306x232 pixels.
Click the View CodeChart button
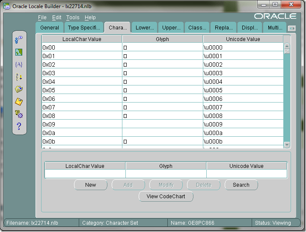pyautogui.click(x=166, y=197)
